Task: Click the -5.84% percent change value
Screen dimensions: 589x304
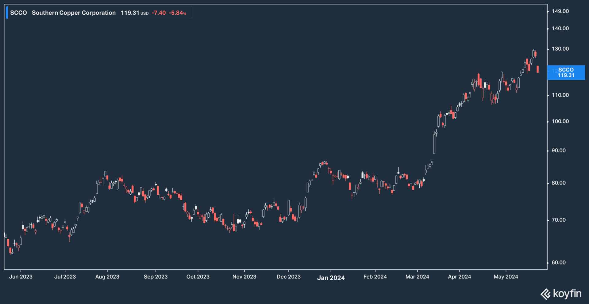Action: [x=177, y=13]
